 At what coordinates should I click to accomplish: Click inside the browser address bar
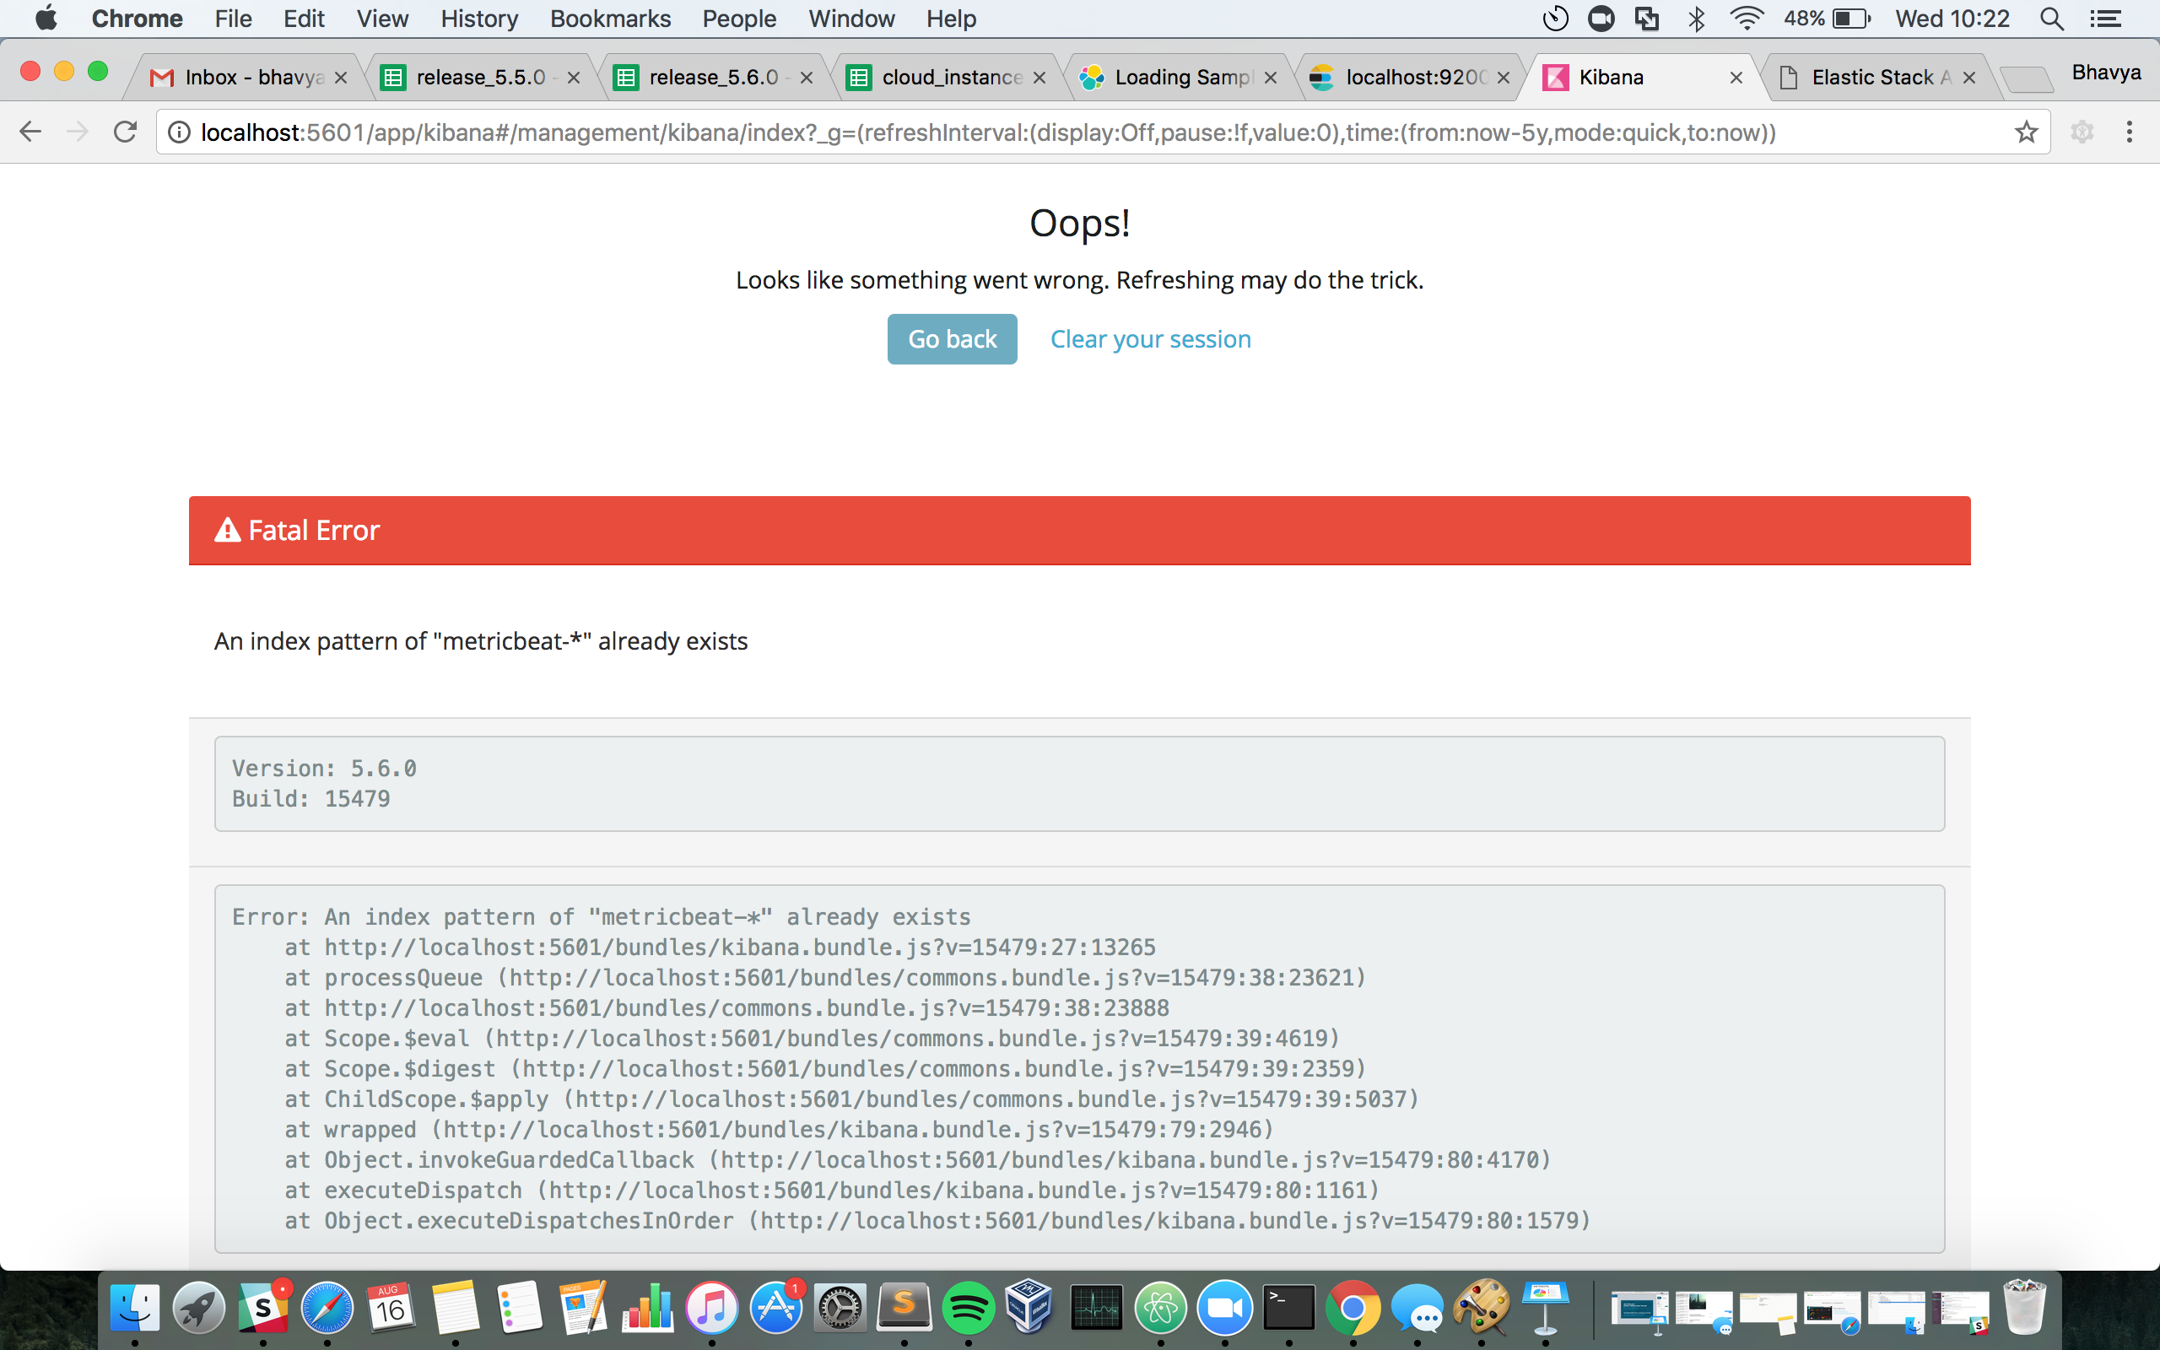(1071, 132)
